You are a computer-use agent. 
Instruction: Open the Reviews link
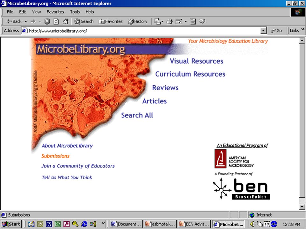pos(165,88)
